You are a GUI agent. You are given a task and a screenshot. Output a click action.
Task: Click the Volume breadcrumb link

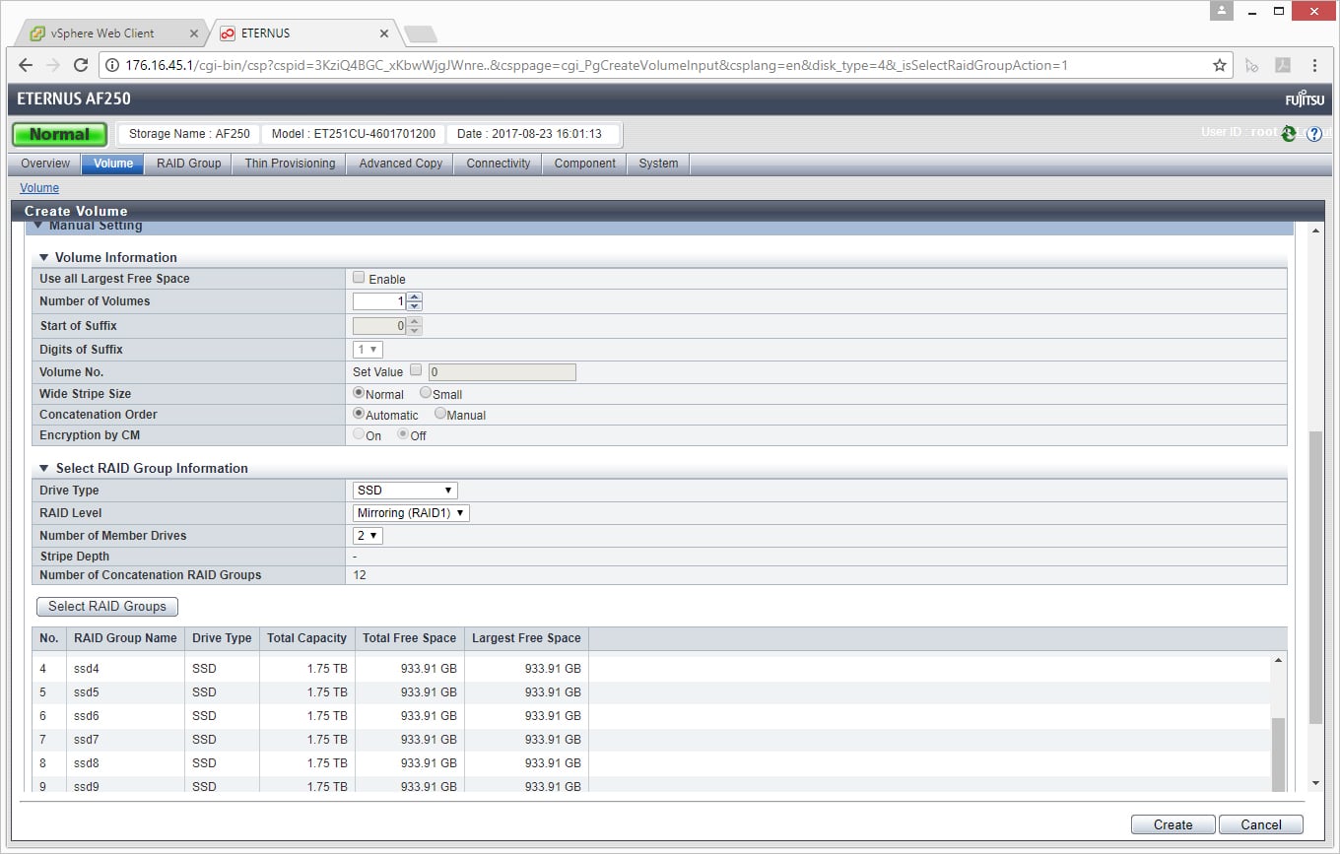tap(39, 188)
